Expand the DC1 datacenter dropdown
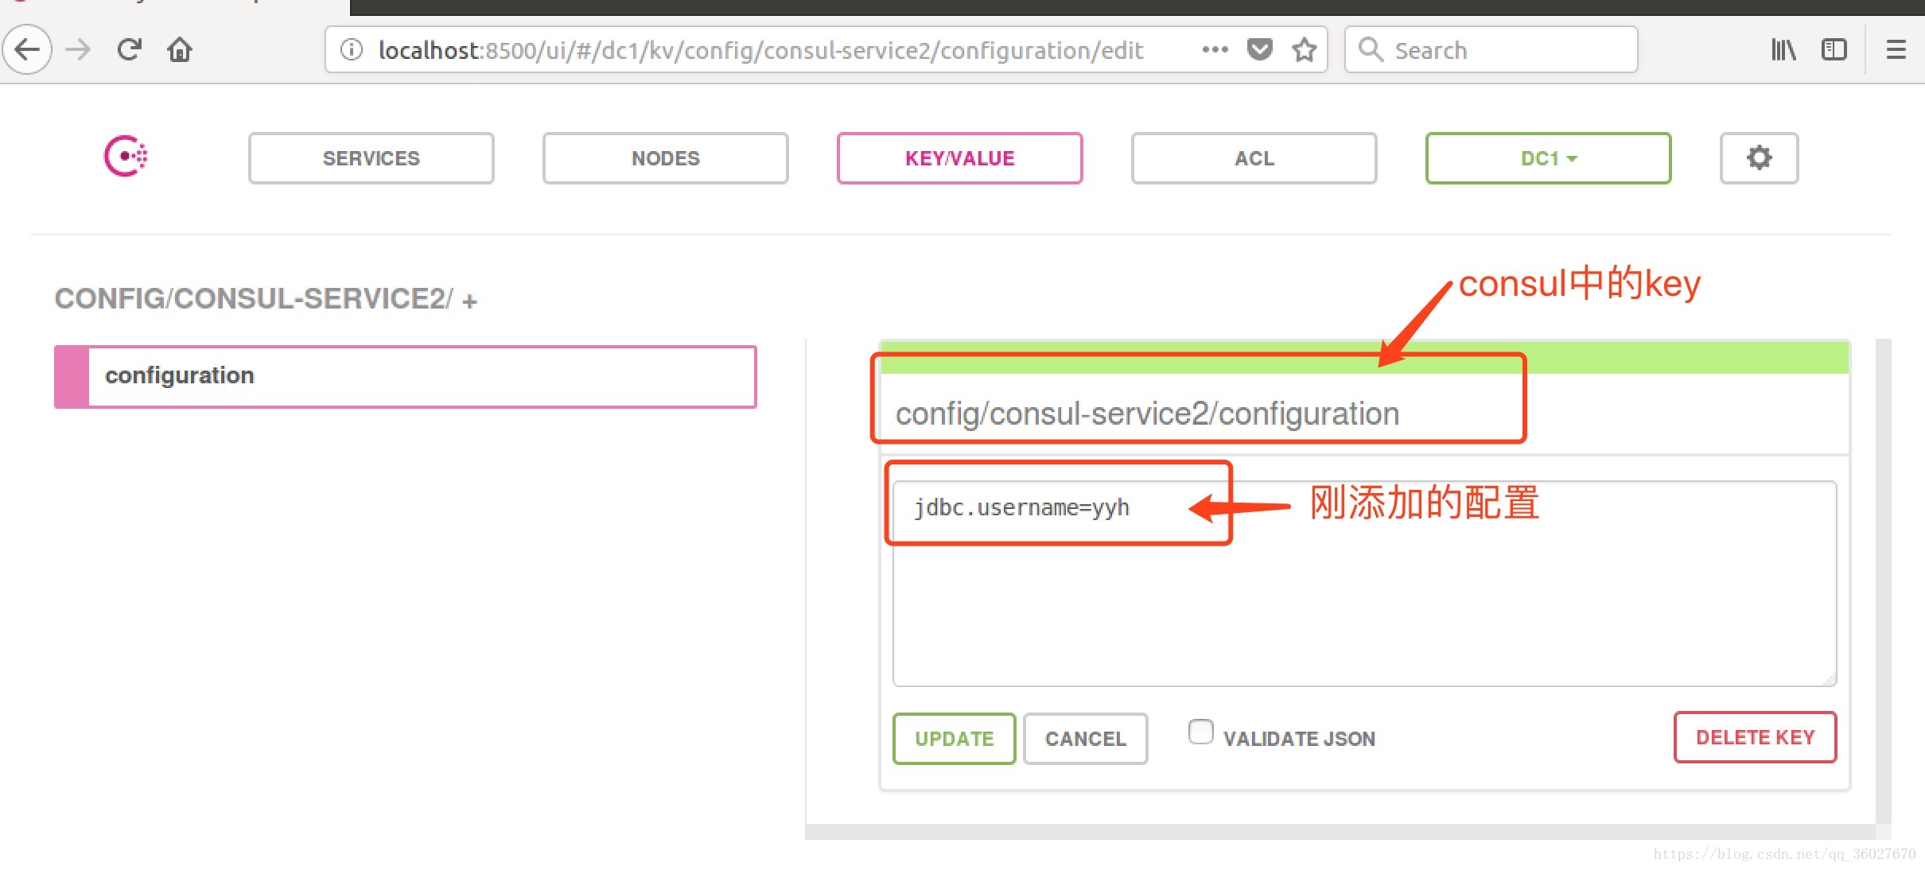This screenshot has width=1925, height=870. click(1547, 158)
